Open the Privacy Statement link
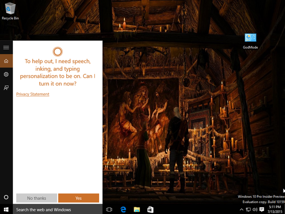This screenshot has width=285, height=214. 33,94
